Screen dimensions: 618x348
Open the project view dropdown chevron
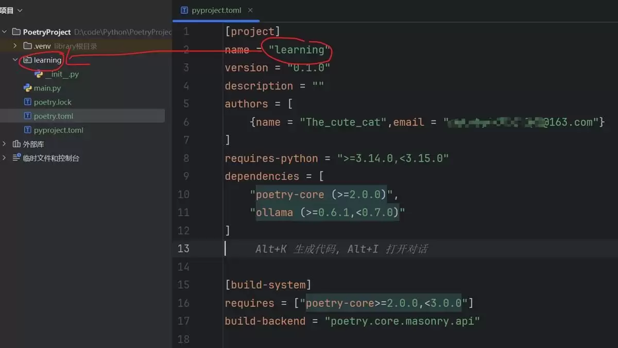(x=20, y=10)
